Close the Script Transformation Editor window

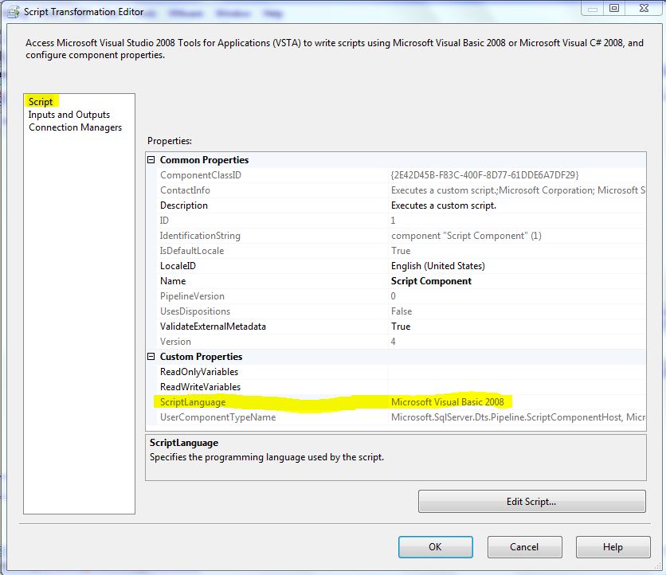(642, 8)
